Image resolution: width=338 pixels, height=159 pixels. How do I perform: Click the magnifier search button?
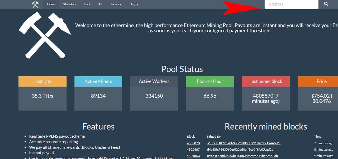[x=326, y=4]
